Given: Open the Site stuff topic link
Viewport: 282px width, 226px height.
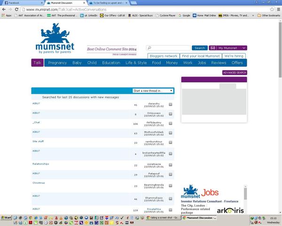Looking at the screenshot, I should (x=38, y=141).
